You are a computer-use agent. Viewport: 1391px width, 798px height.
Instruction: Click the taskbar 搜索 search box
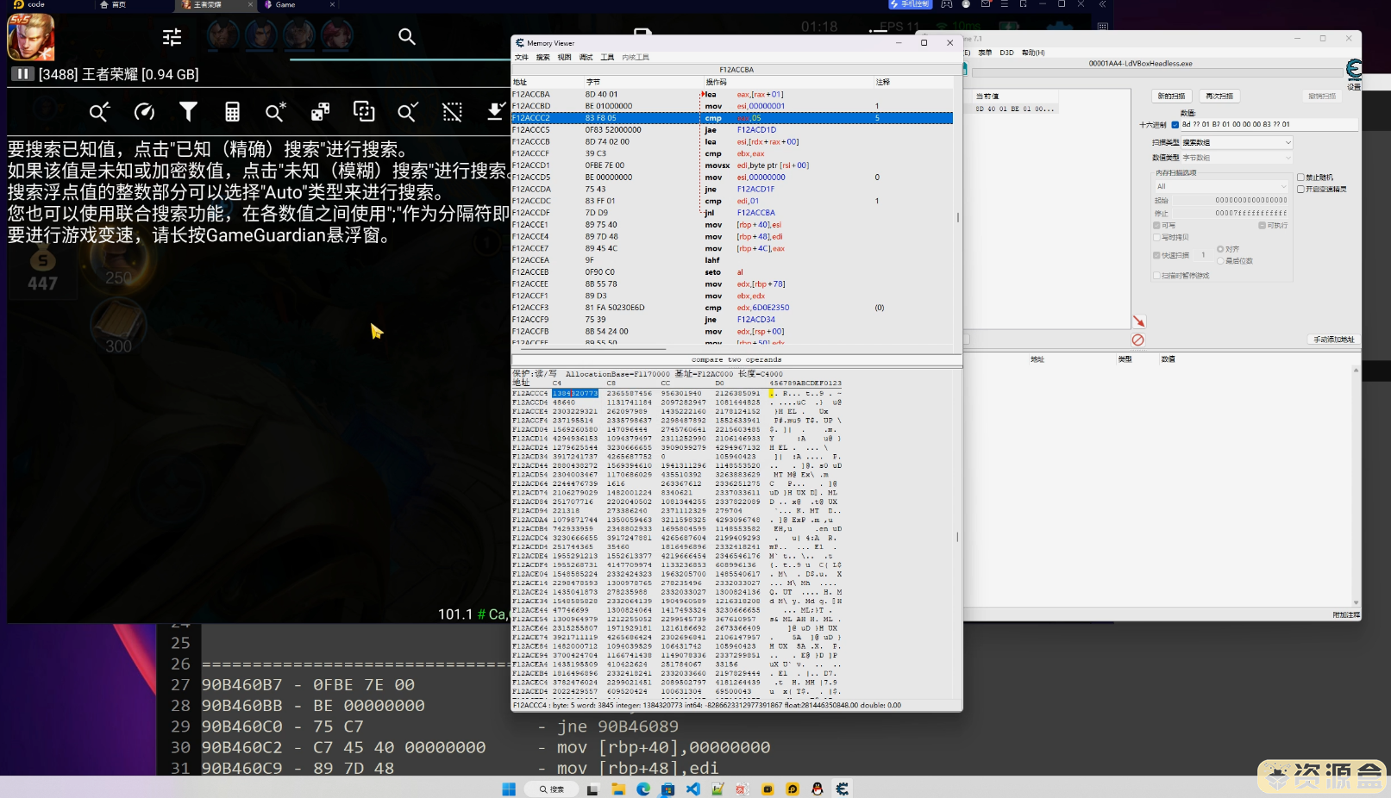point(551,789)
